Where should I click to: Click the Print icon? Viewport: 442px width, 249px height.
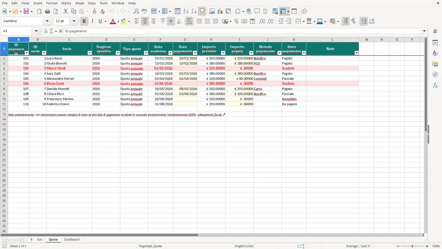[48, 11]
